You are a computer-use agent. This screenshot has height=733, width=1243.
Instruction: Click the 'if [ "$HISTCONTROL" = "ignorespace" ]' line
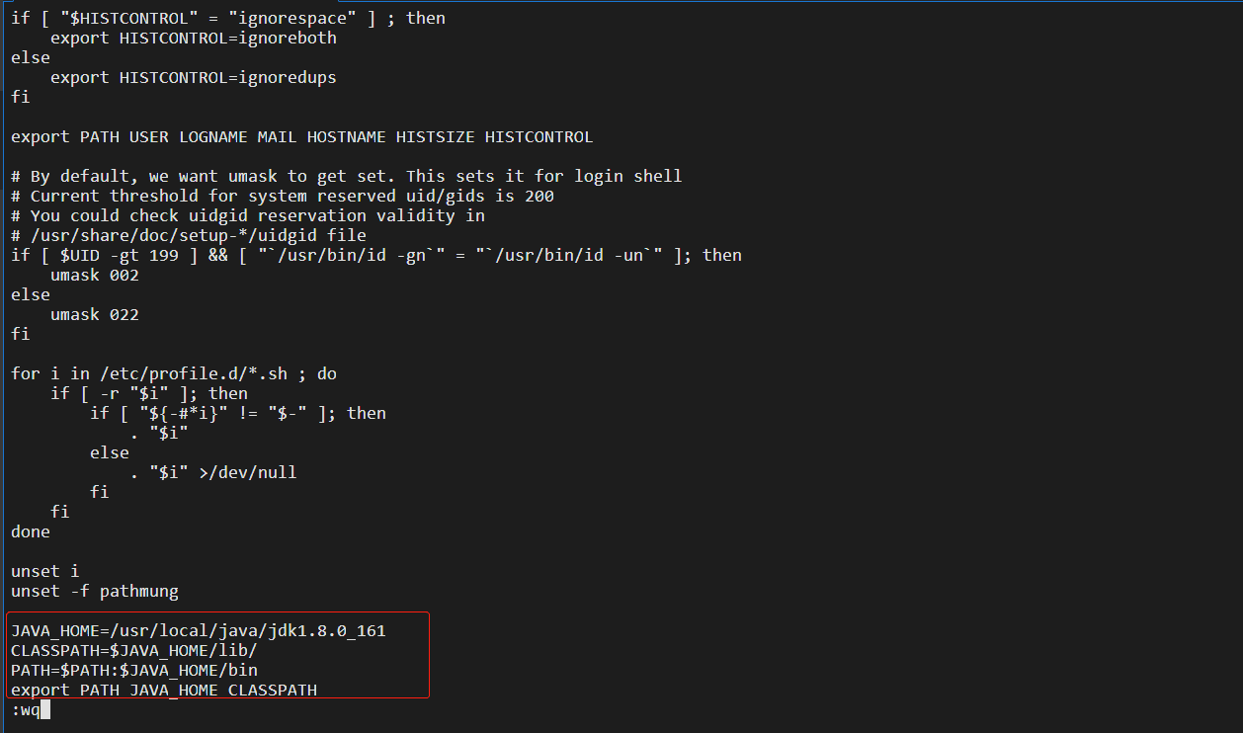pyautogui.click(x=228, y=18)
